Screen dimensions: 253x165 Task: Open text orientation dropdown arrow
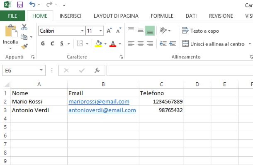point(169,31)
